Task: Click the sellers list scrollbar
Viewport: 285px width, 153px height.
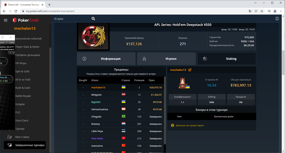Action: point(165,110)
